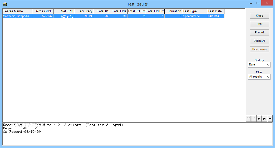Click the Total Fld Err column header
The image size is (275, 148).
[x=155, y=11]
